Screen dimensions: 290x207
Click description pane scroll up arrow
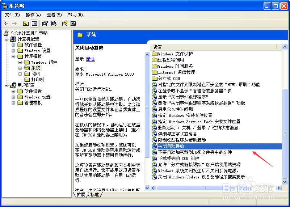(x=147, y=55)
